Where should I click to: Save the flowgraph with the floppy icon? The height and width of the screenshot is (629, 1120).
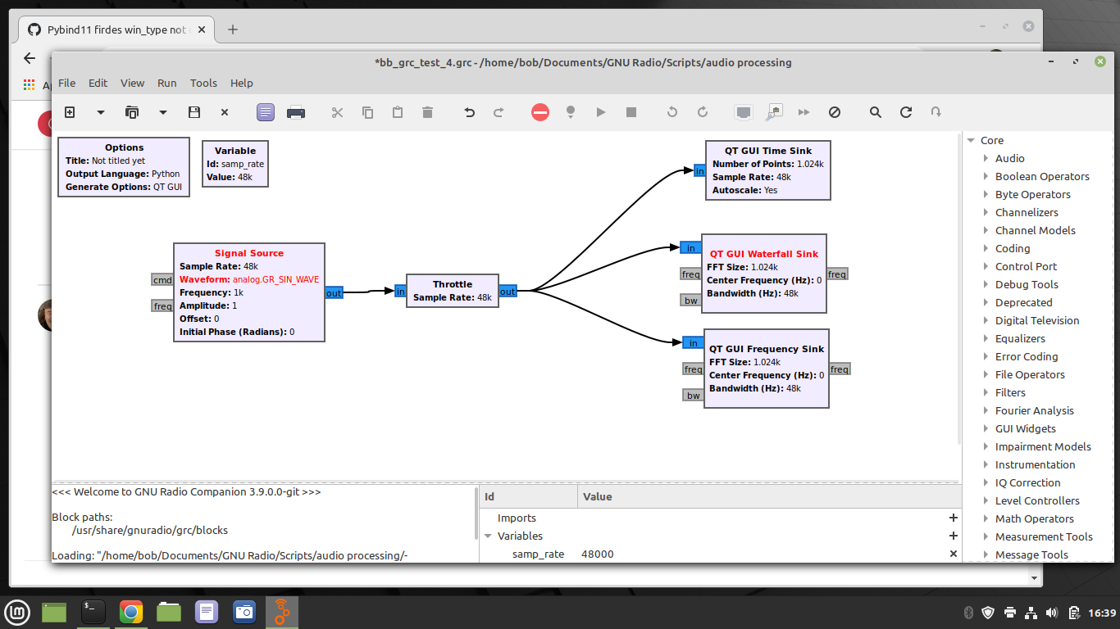194,112
